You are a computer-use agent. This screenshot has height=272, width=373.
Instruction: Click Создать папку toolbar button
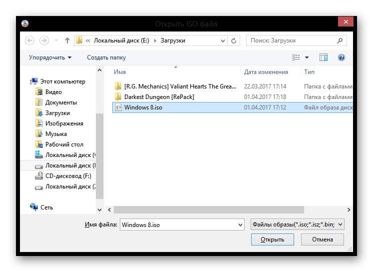106,57
